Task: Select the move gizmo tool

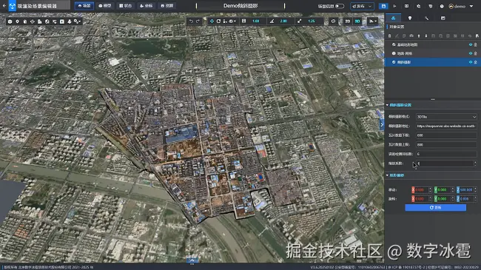Action: tap(212, 21)
